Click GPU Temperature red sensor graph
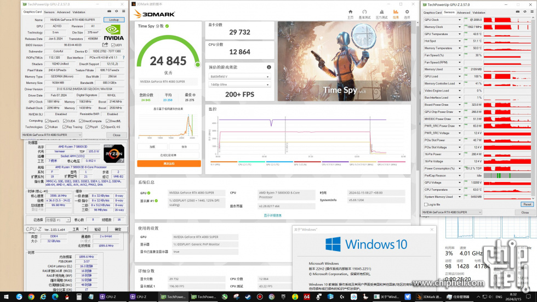The image size is (537, 302). pyautogui.click(x=507, y=34)
